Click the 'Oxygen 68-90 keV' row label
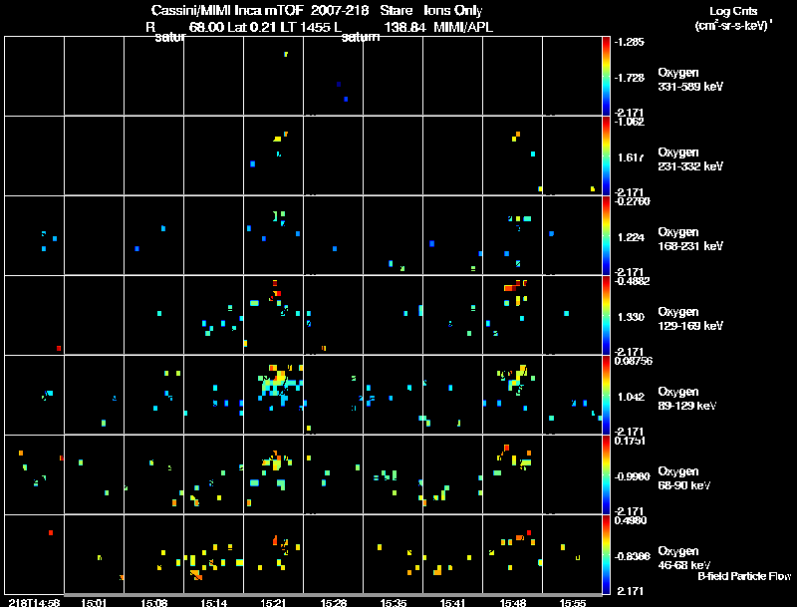This screenshot has width=797, height=607. point(684,478)
